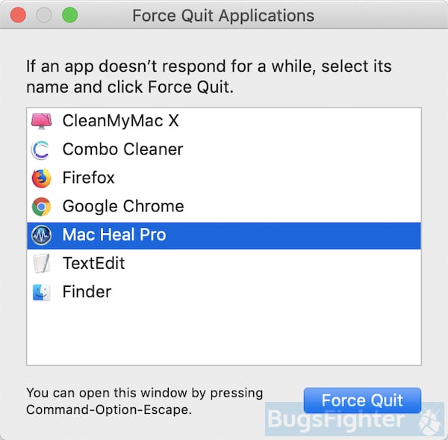Select the Mac Heal Pro name text

(x=114, y=235)
